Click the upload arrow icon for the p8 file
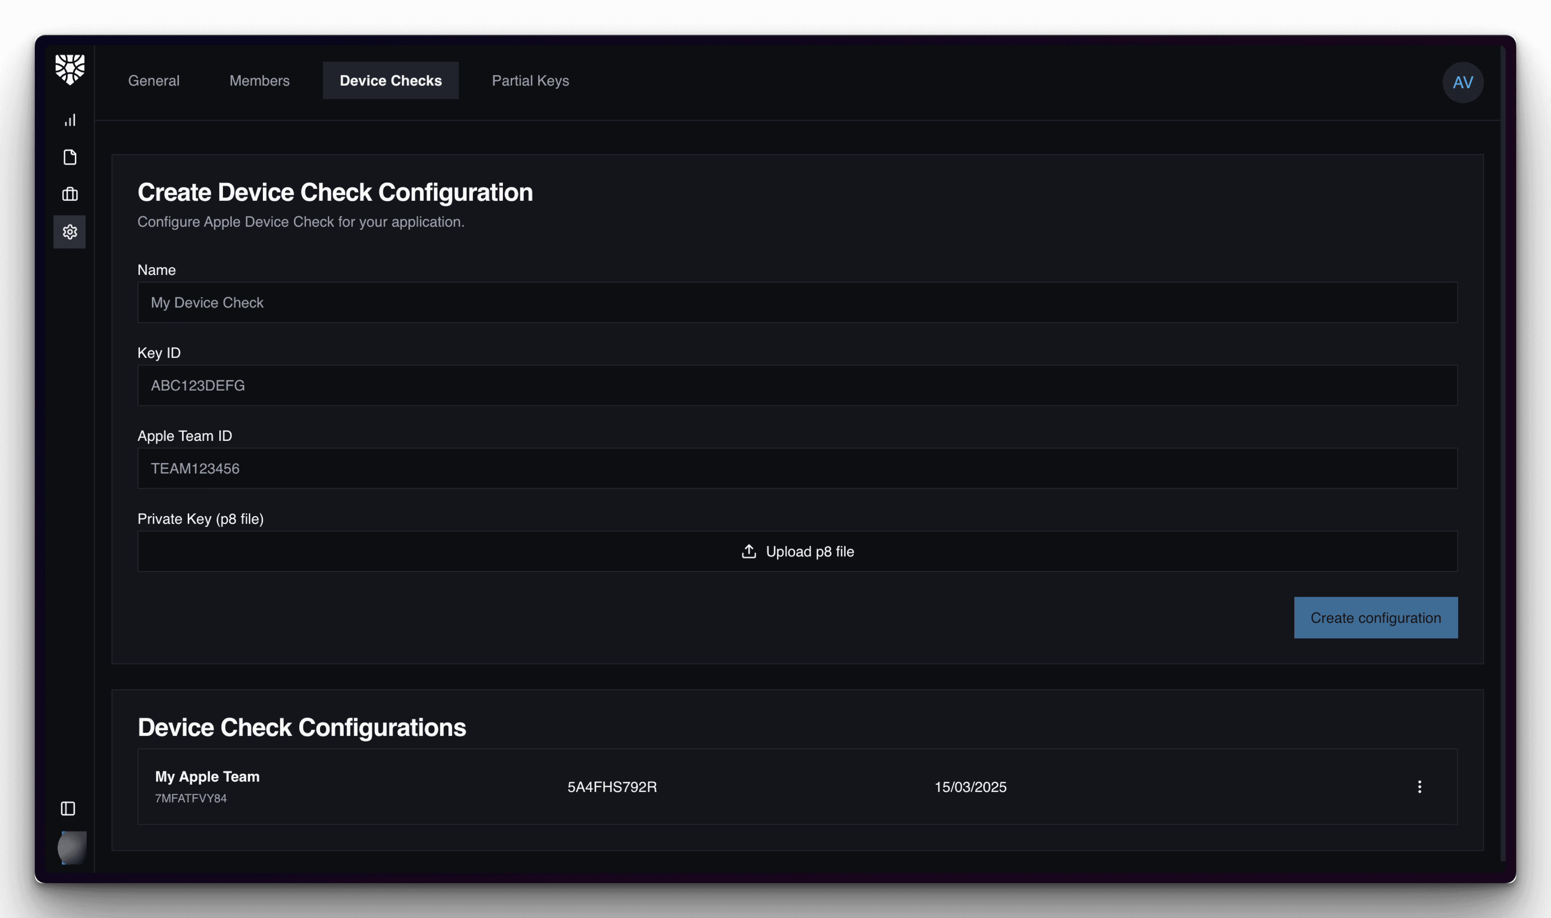The image size is (1551, 918). point(748,551)
